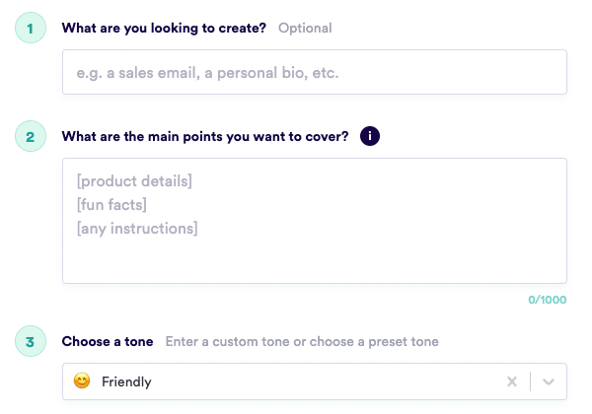Click the 'Choose a tone' heading

tap(108, 342)
